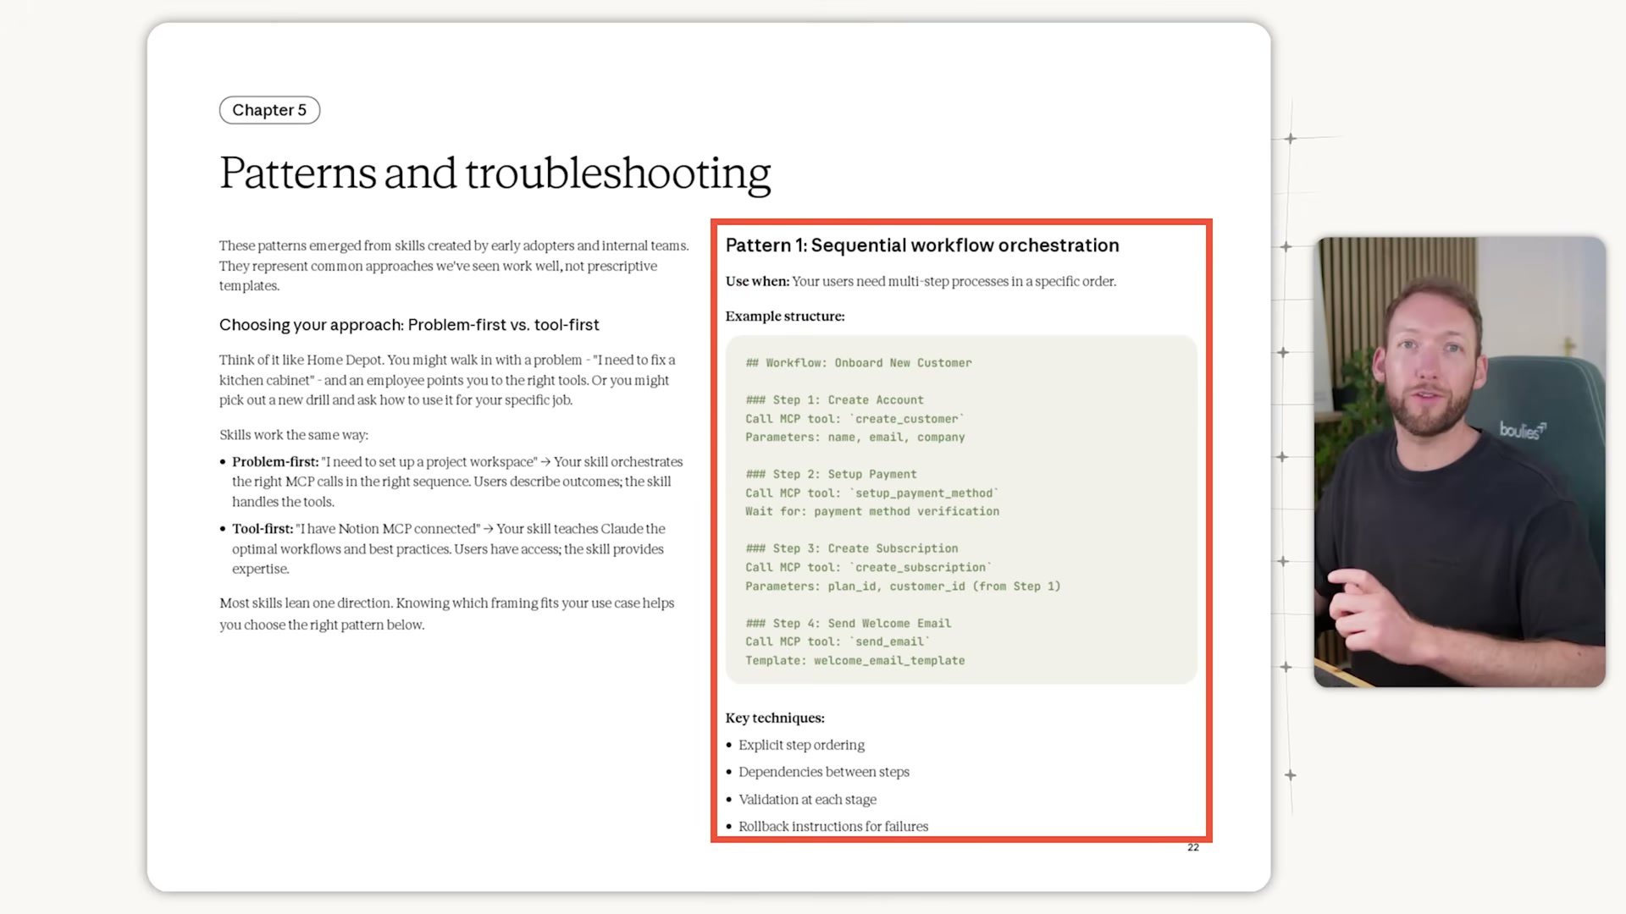Click '### Step 2: Setup Payment' code line
The image size is (1626, 914).
[x=831, y=475]
